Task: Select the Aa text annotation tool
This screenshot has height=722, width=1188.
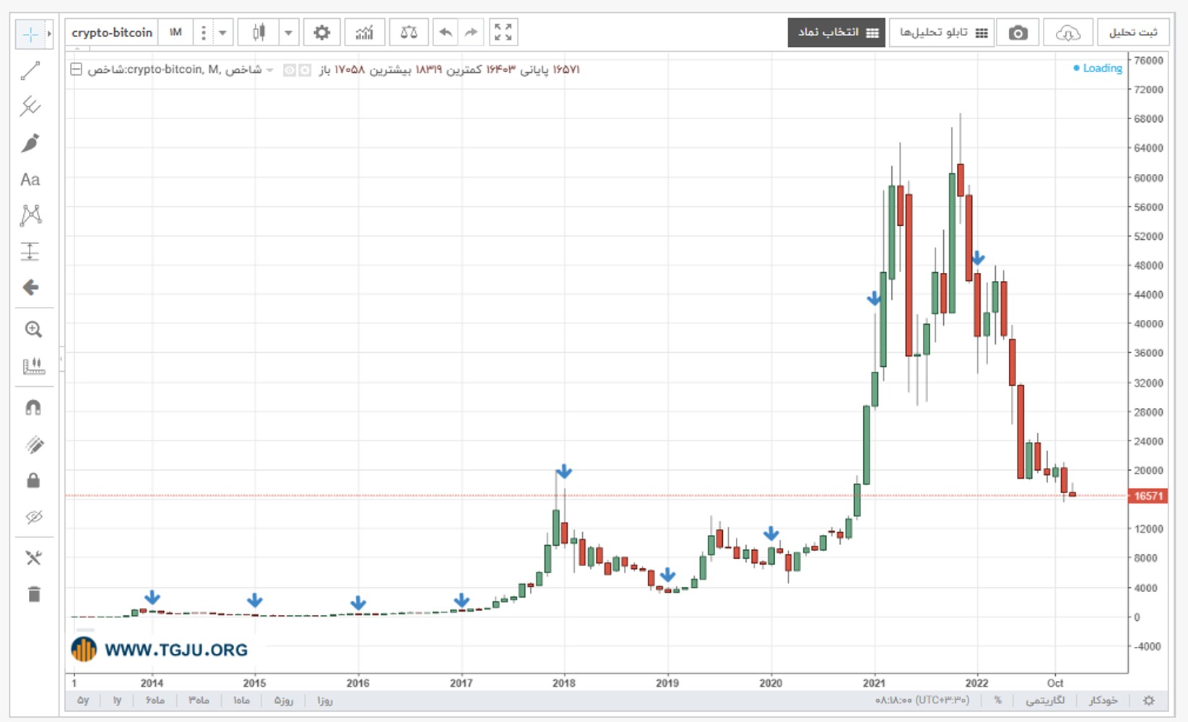Action: (30, 179)
